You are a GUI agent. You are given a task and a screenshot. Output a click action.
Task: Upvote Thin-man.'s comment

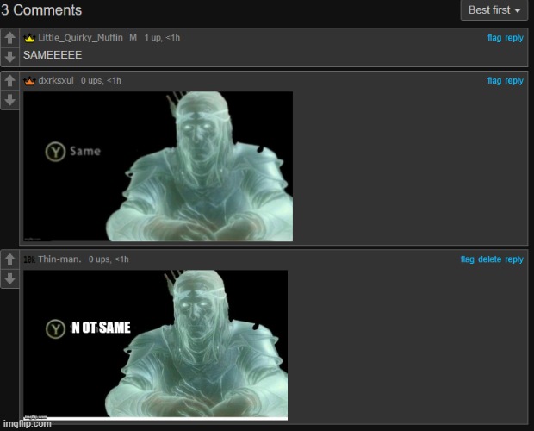click(9, 259)
